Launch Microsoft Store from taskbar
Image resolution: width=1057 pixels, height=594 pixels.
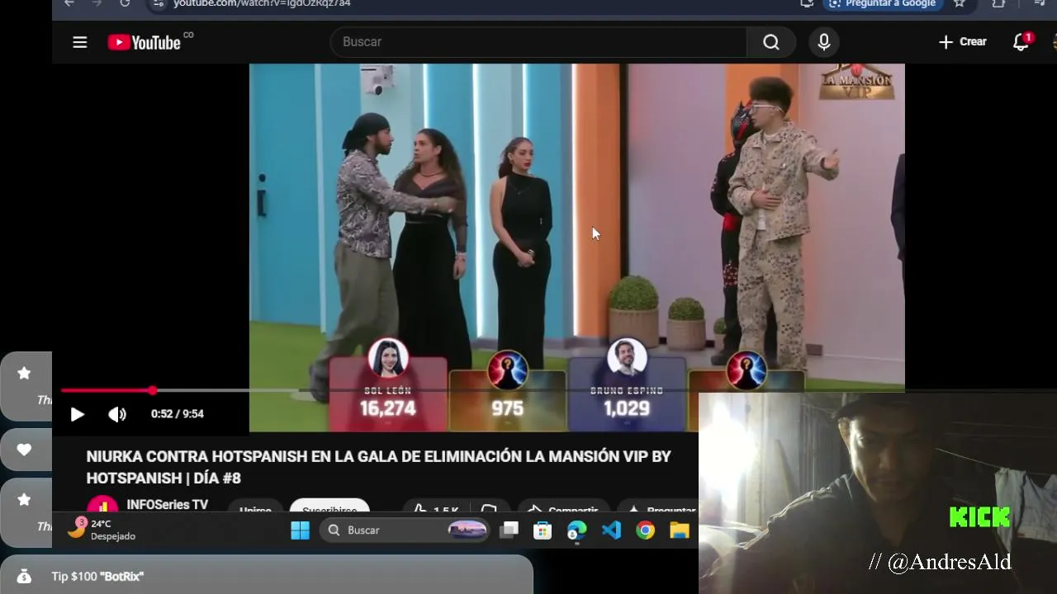pyautogui.click(x=543, y=530)
